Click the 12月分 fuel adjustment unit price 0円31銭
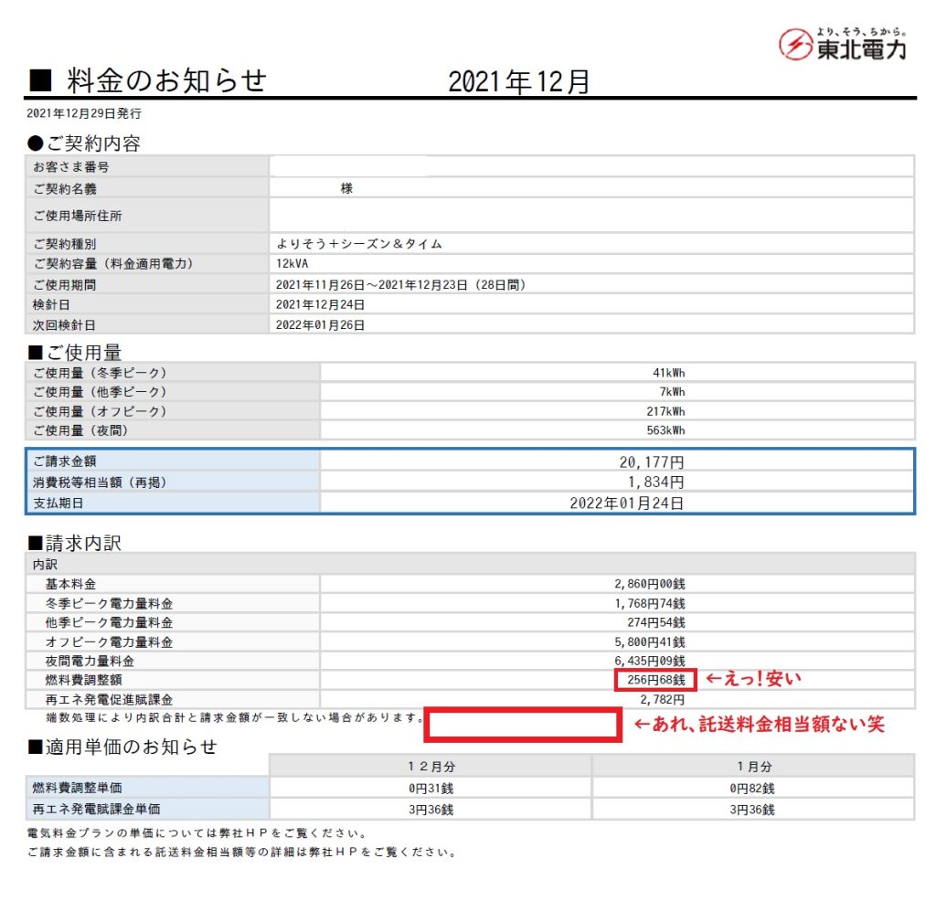This screenshot has width=936, height=901. (431, 788)
